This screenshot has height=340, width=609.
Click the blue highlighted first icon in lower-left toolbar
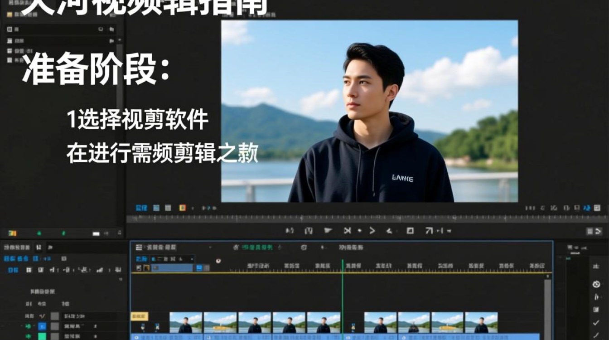click(x=13, y=270)
